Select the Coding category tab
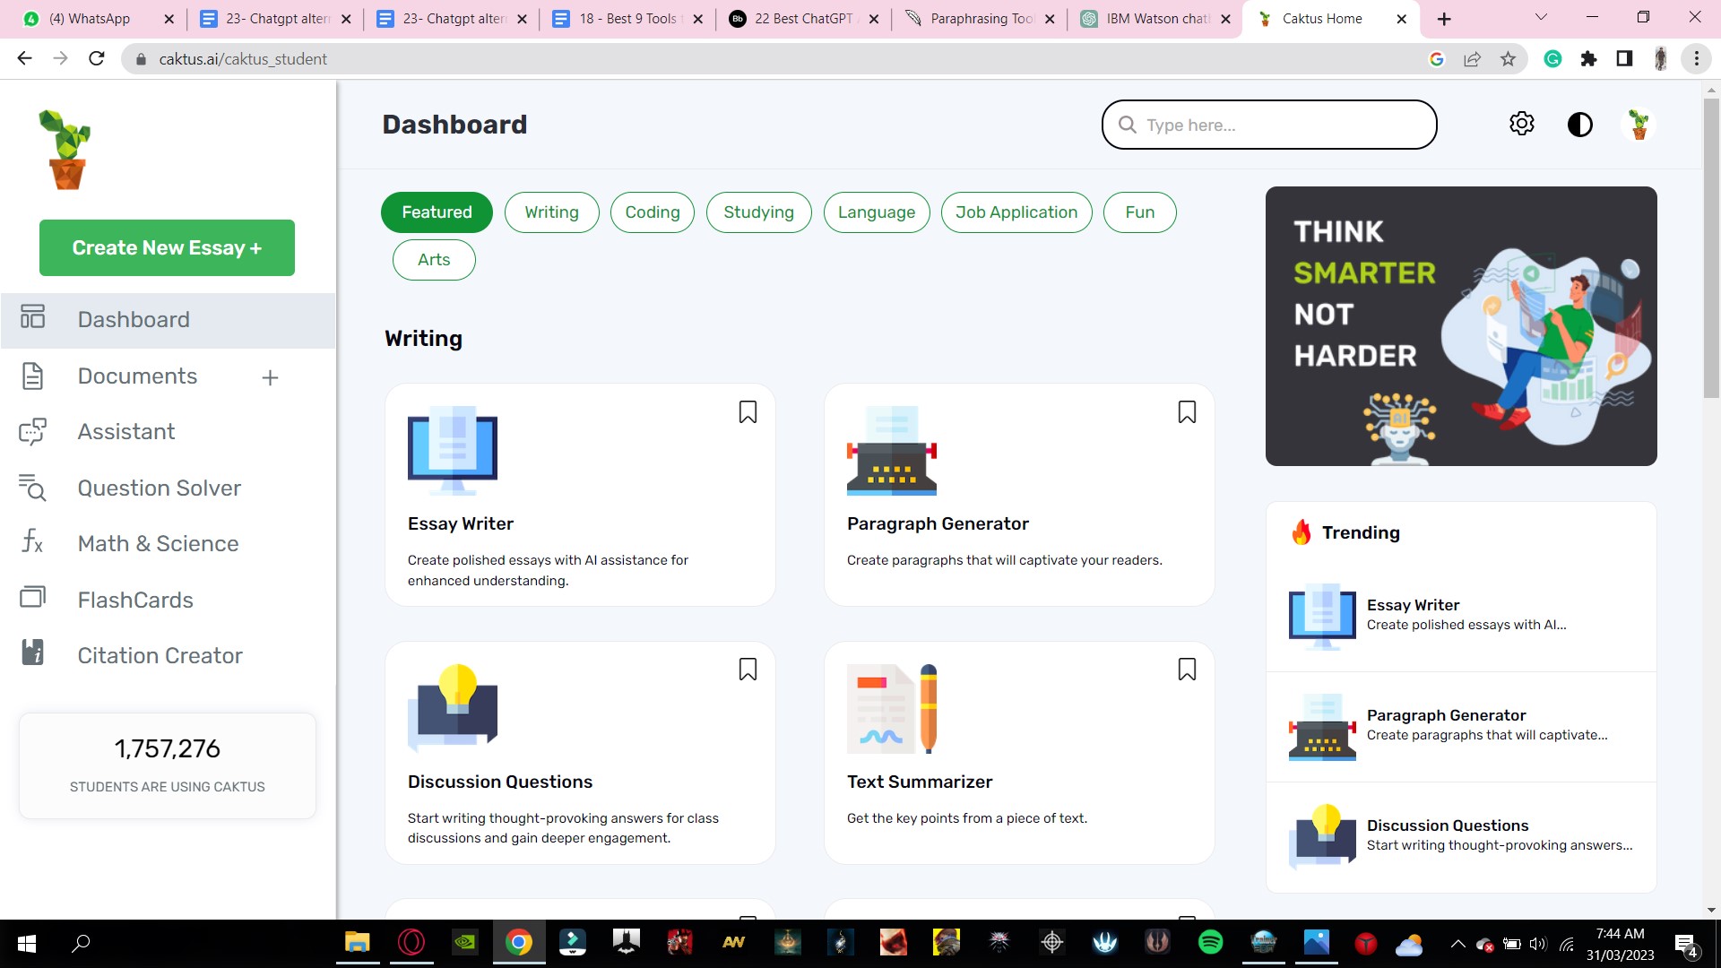This screenshot has height=968, width=1721. [x=652, y=212]
